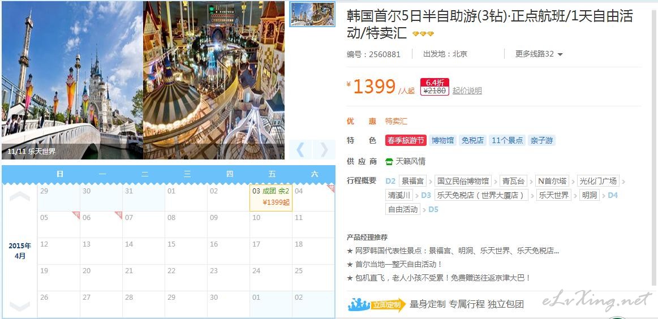Viewport: 658px width, 319px height.
Task: Select the 6.4折 discount badge
Action: (x=435, y=82)
